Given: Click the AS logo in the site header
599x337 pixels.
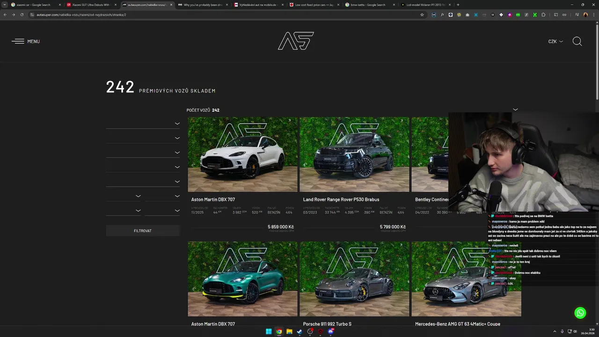Looking at the screenshot, I should (x=296, y=41).
